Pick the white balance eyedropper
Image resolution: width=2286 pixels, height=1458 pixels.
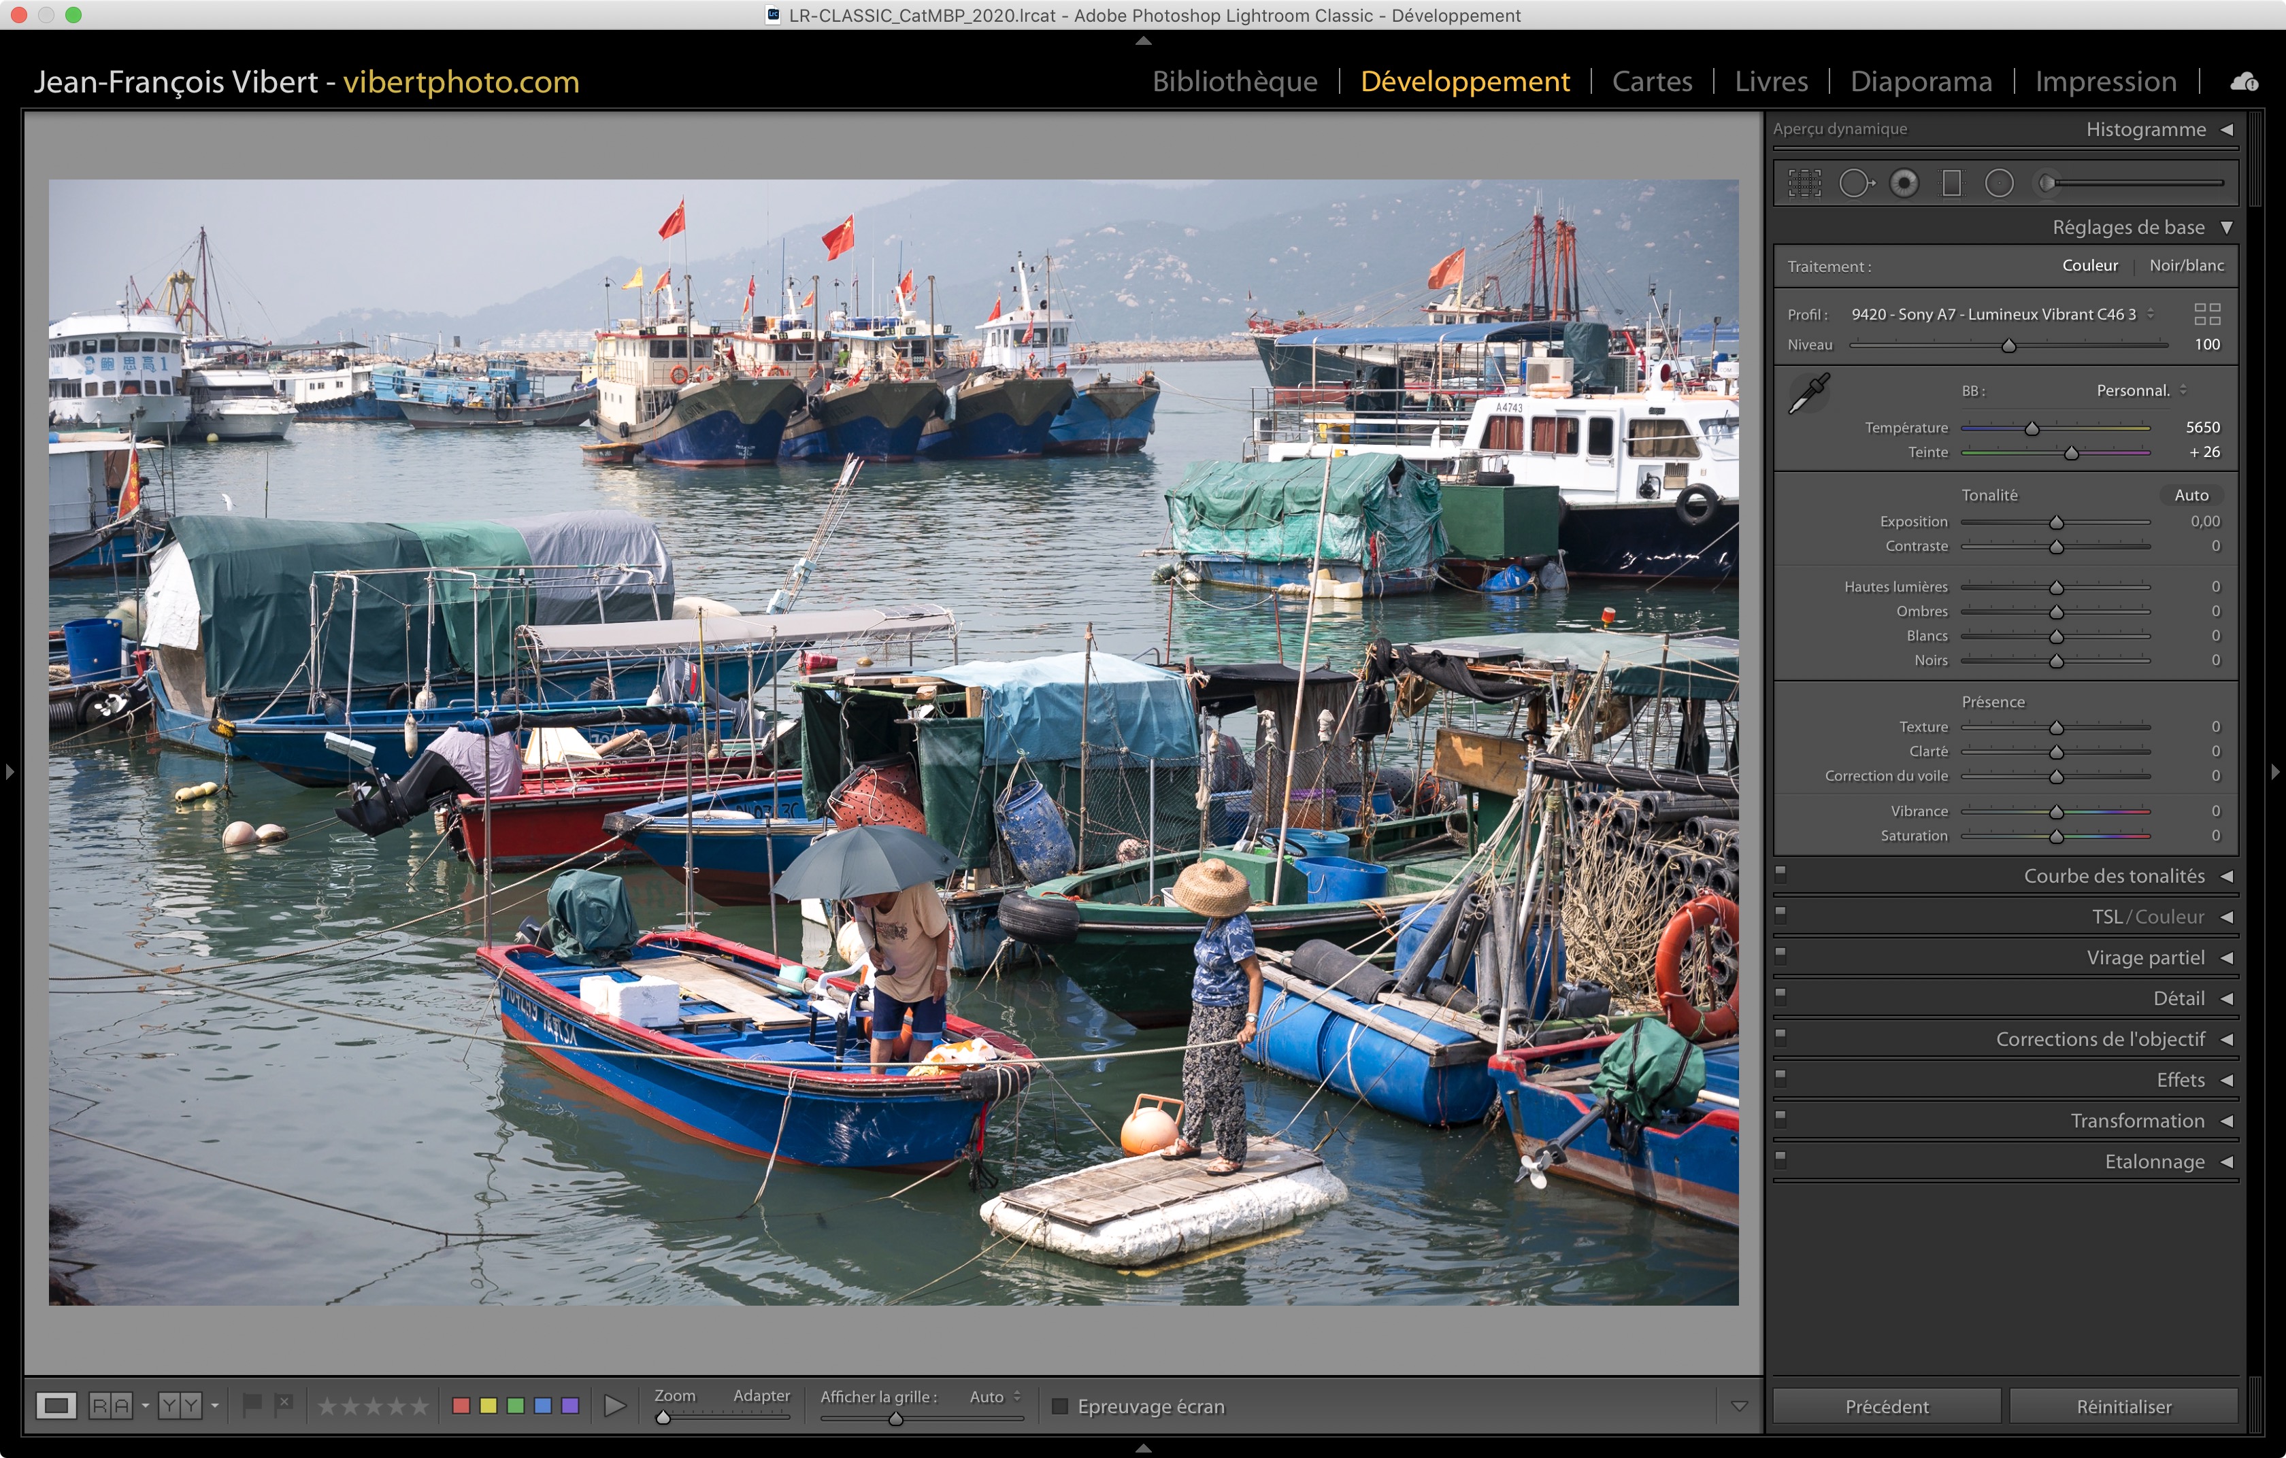pos(1810,392)
